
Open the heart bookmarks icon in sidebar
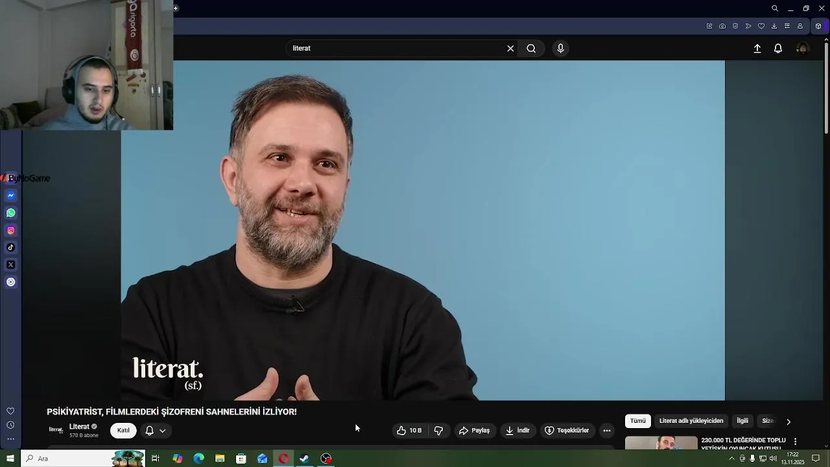click(10, 411)
